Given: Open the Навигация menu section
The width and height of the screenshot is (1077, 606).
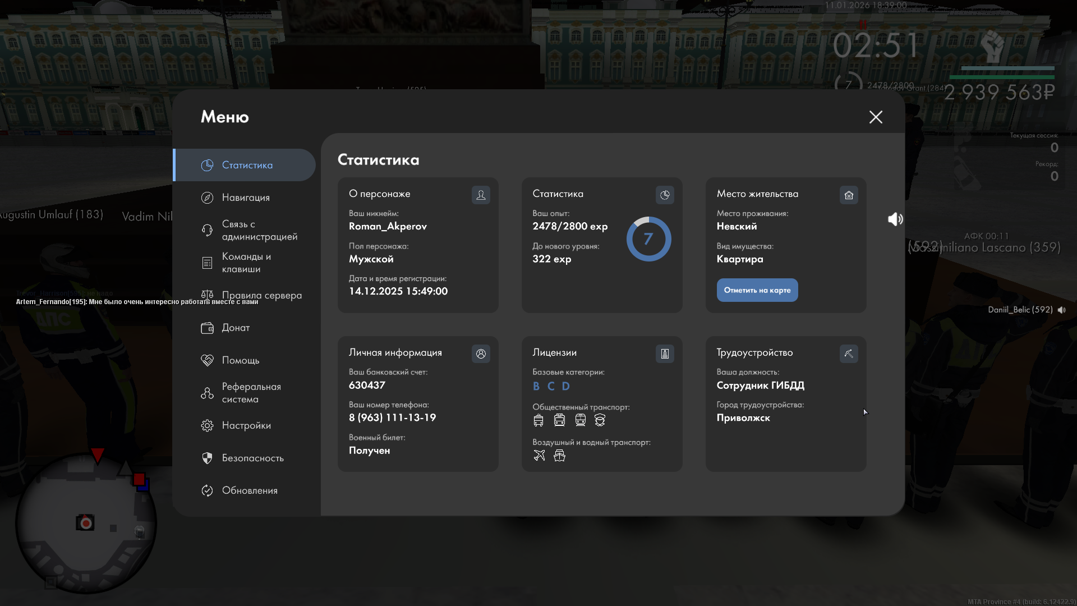Looking at the screenshot, I should [x=245, y=198].
